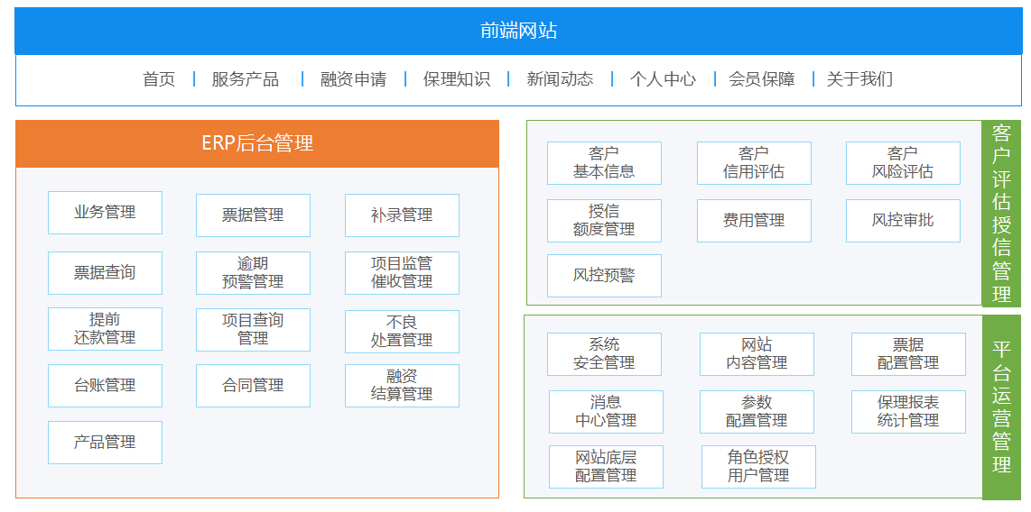This screenshot has width=1031, height=512.
Task: Select the 补录管理 box
Action: click(x=402, y=215)
